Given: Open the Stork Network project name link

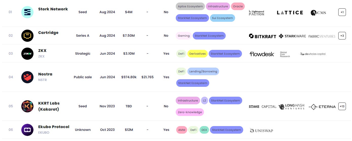Looking at the screenshot, I should click(53, 9).
